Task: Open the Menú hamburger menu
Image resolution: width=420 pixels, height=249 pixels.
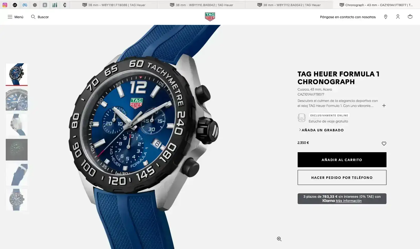Action: (x=15, y=17)
